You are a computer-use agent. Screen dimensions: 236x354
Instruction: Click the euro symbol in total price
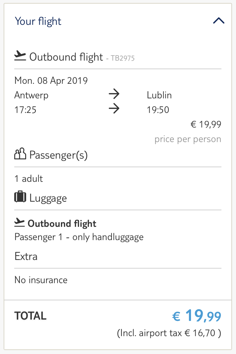pyautogui.click(x=176, y=316)
